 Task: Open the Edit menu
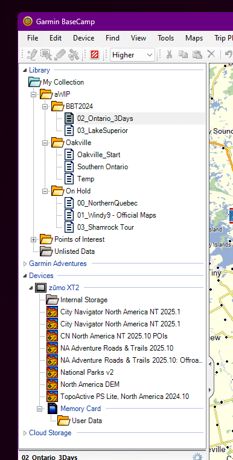click(56, 38)
